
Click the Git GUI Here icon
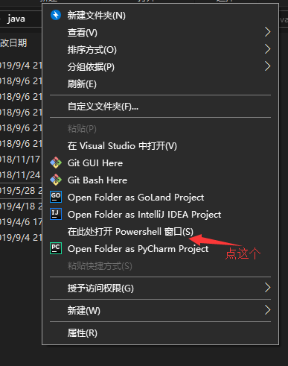click(x=56, y=163)
